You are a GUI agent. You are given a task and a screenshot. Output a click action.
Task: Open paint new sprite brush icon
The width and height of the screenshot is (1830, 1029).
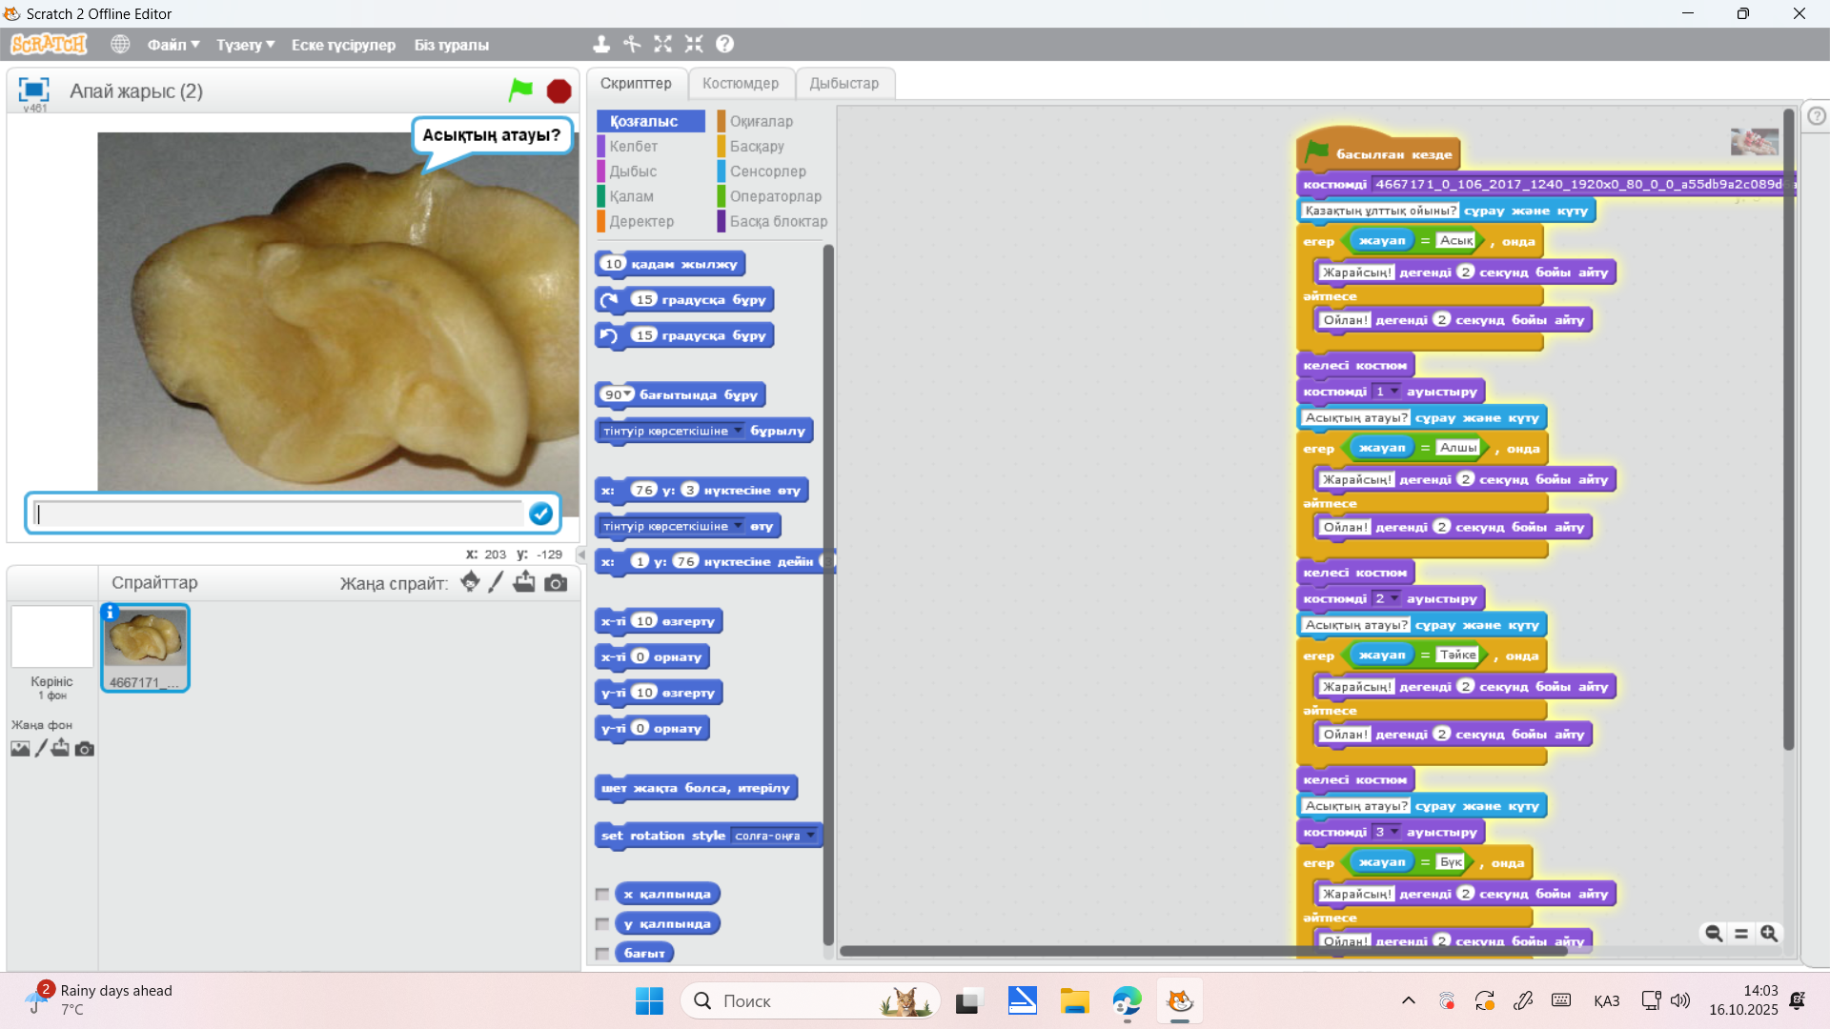coord(496,582)
